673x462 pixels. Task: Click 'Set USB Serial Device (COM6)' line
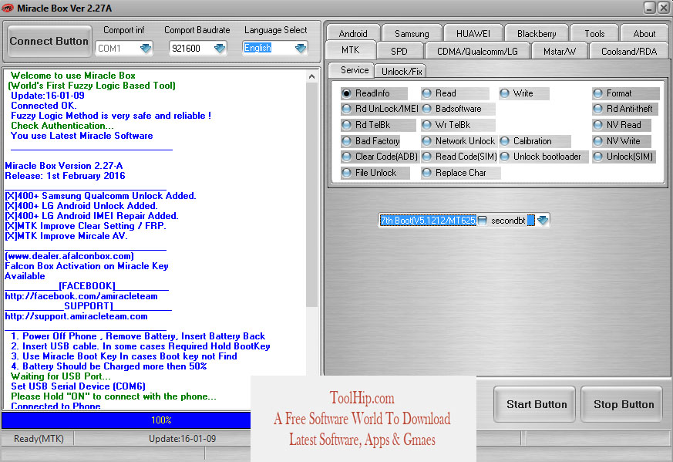[78, 386]
